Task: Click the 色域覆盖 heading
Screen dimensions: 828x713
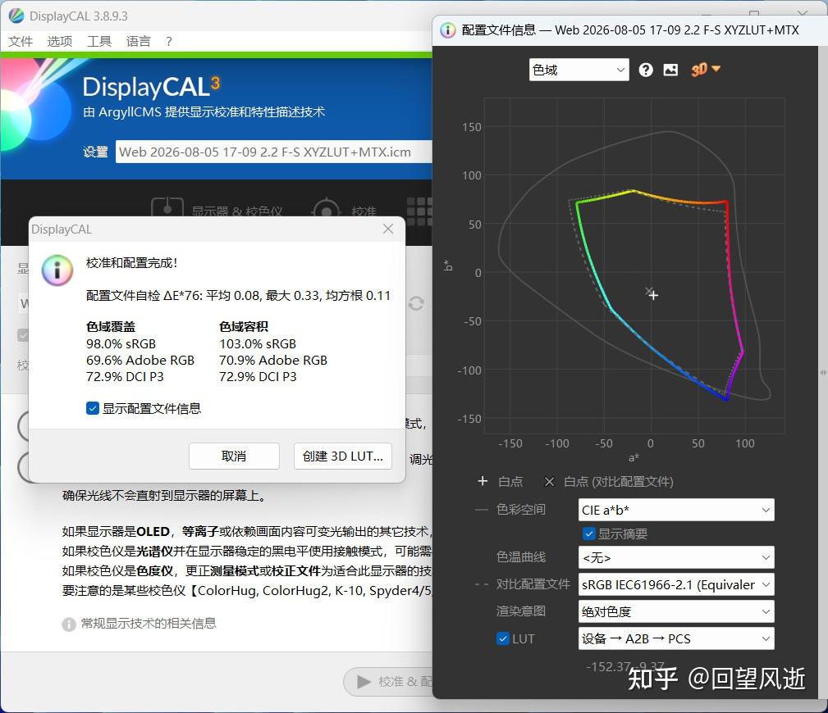Action: pyautogui.click(x=111, y=326)
